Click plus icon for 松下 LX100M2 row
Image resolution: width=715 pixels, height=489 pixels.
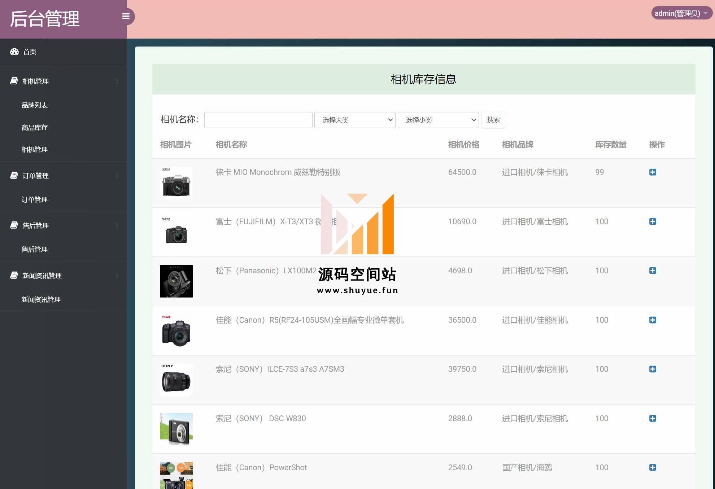(653, 270)
